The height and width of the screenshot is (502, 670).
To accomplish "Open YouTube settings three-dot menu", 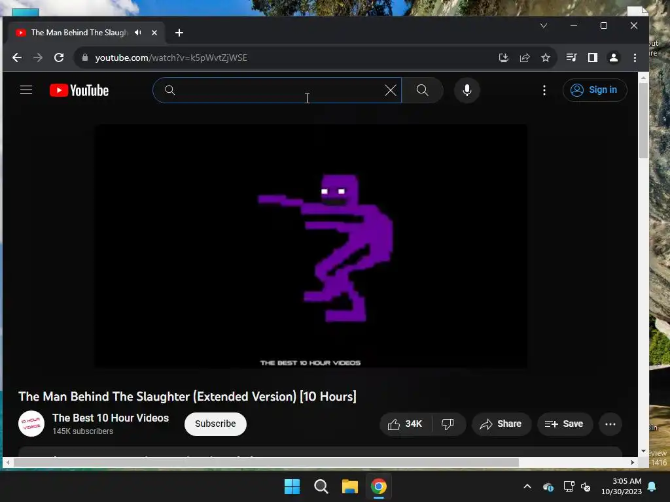I will click(544, 90).
